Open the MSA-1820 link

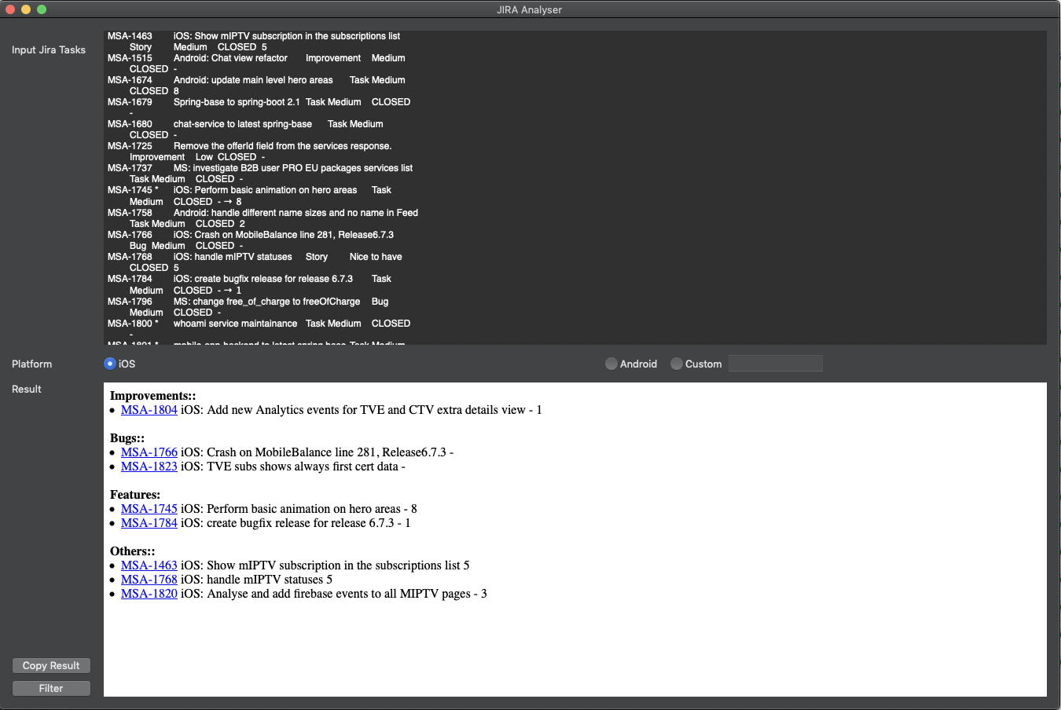(149, 594)
